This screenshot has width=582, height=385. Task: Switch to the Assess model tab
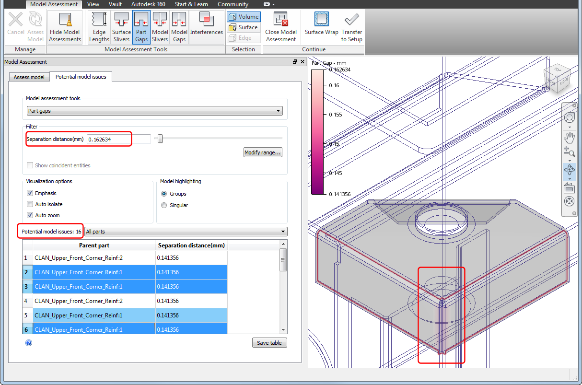coord(29,77)
